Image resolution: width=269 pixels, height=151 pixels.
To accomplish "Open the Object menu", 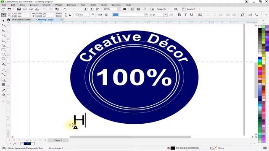I will click(x=46, y=5).
